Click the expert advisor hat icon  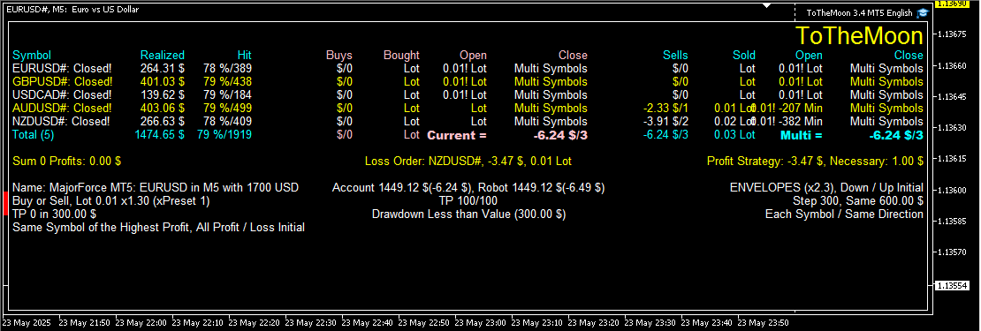(922, 12)
